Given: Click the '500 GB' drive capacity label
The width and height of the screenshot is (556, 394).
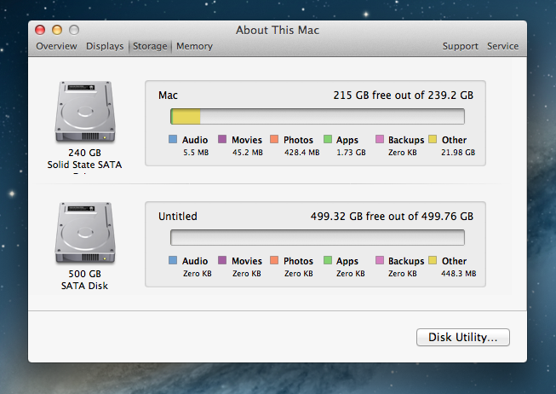Looking at the screenshot, I should [x=85, y=274].
